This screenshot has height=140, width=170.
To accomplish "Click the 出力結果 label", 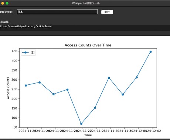I will [5, 22].
